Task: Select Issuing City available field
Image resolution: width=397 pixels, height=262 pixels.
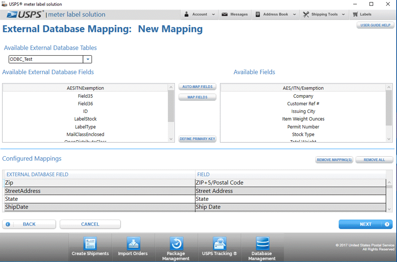Action: click(303, 111)
